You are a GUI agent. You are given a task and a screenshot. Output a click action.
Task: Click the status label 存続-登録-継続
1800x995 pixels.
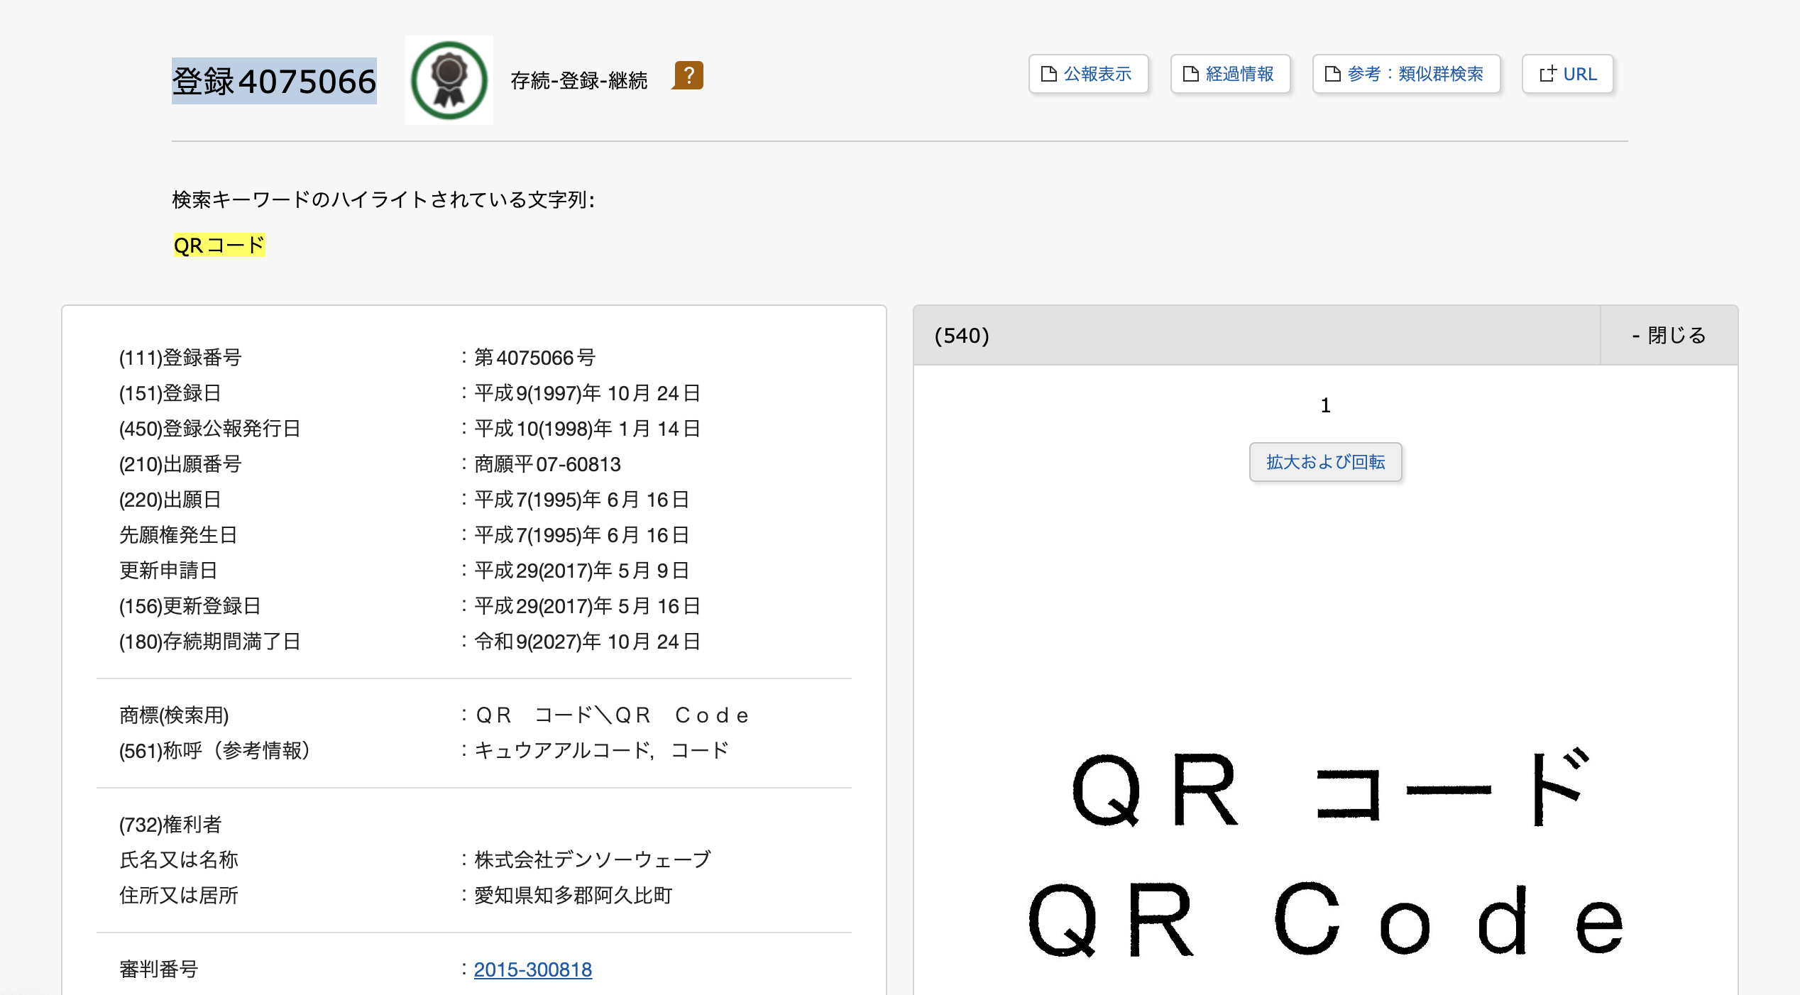pos(578,80)
